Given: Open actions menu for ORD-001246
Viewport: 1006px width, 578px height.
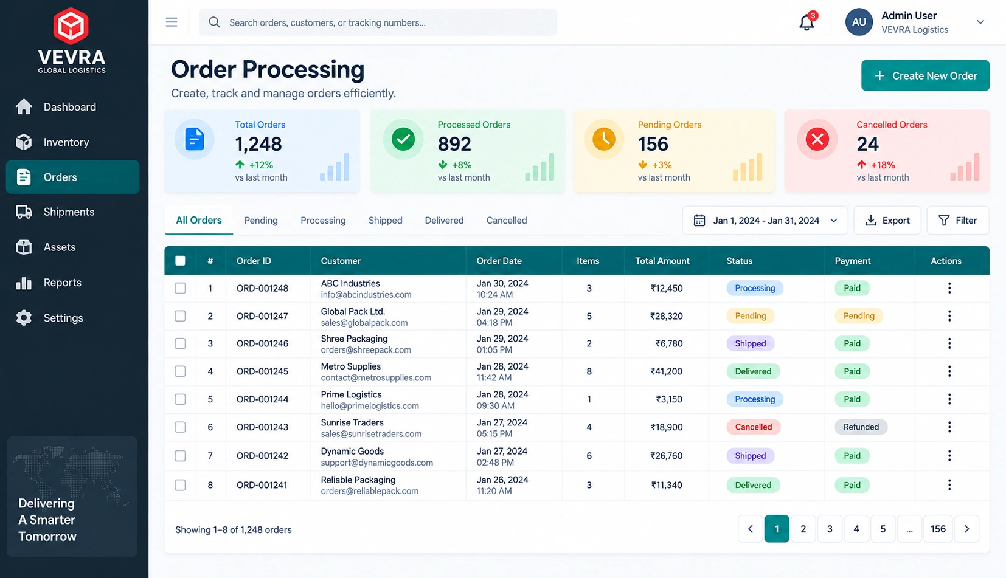Looking at the screenshot, I should click(949, 343).
